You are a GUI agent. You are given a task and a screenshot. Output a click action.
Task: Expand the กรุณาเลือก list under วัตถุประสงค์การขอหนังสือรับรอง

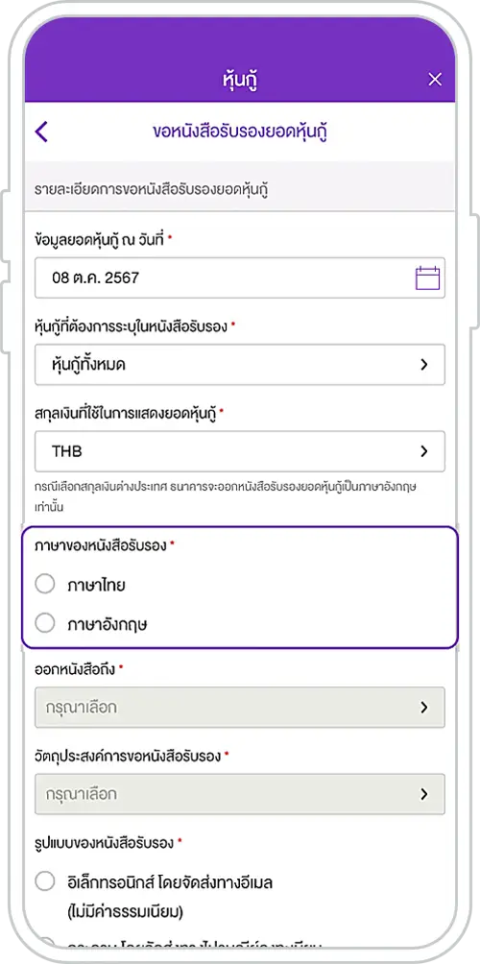point(240,794)
